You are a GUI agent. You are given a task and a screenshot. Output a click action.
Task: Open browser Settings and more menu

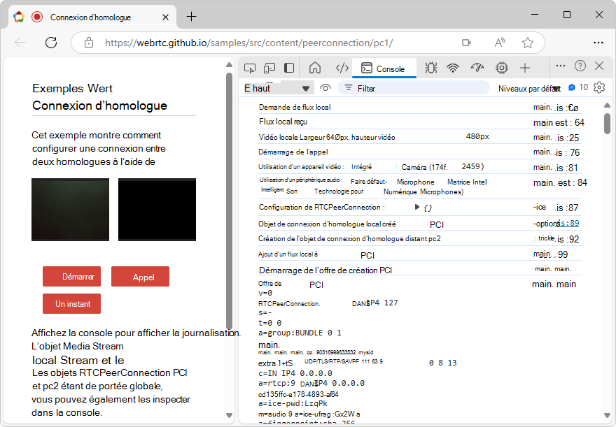click(598, 43)
